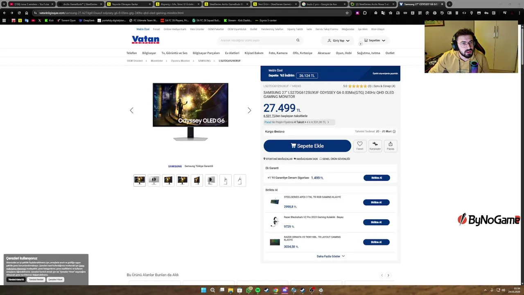
Task: Click the browser address bar
Action: tap(188, 13)
